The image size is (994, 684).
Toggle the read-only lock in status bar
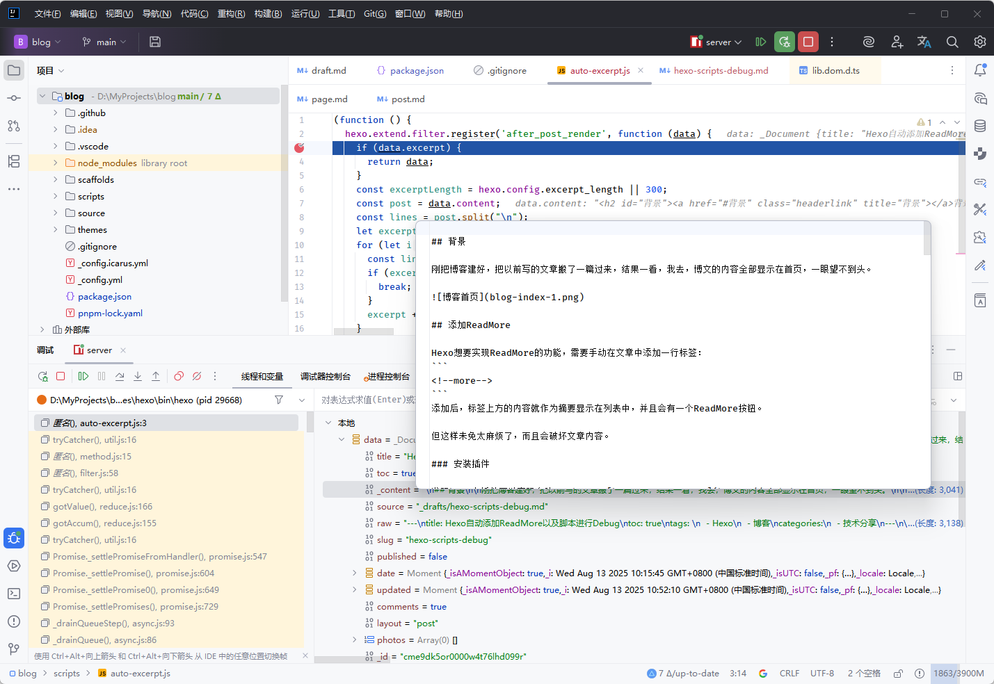click(x=898, y=674)
